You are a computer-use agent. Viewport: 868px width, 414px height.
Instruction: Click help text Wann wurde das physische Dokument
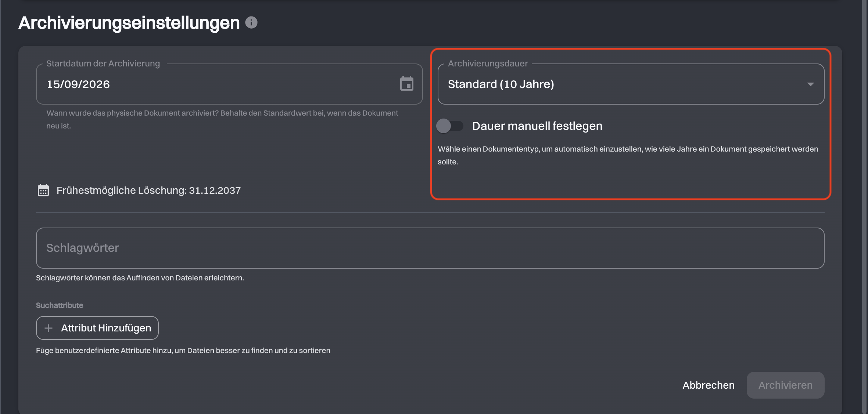pos(222,119)
